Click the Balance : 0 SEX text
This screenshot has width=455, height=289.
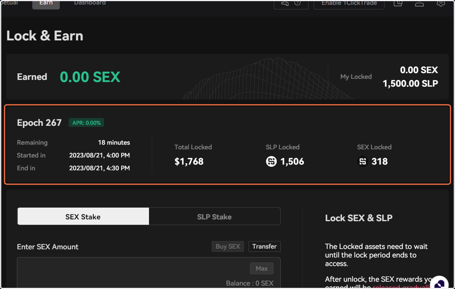coord(249,283)
